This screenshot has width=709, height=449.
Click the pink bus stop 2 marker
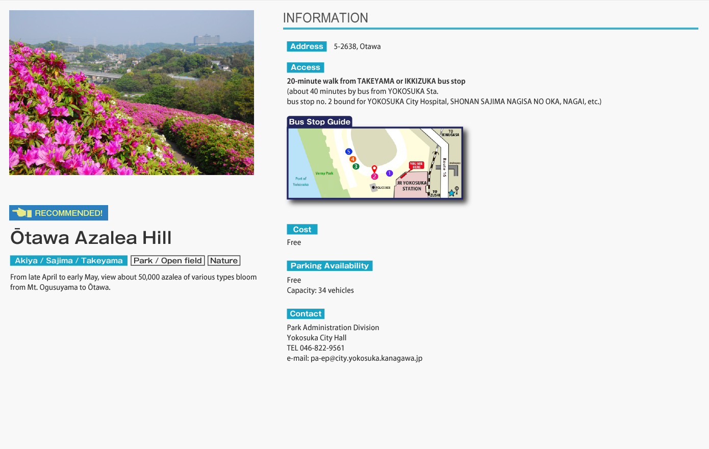[x=374, y=177]
